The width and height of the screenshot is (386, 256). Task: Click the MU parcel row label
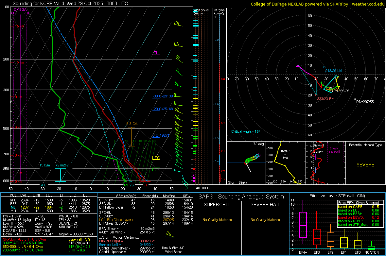point(13,211)
